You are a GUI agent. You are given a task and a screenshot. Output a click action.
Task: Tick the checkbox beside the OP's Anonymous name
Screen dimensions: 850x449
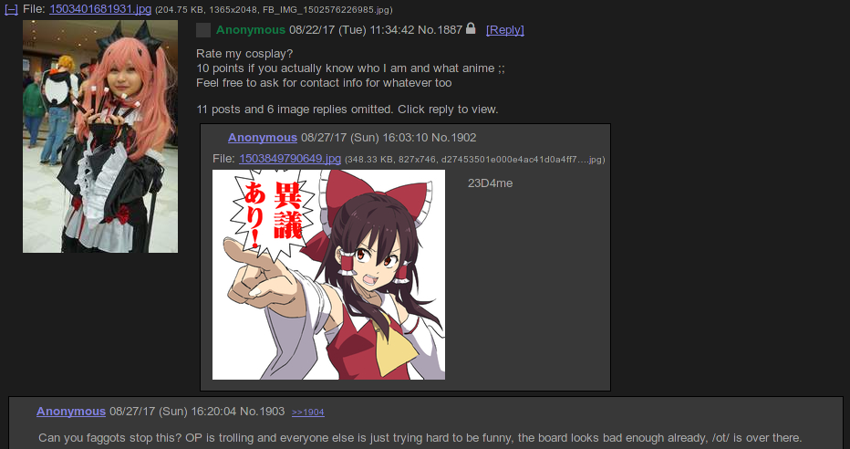tap(203, 30)
